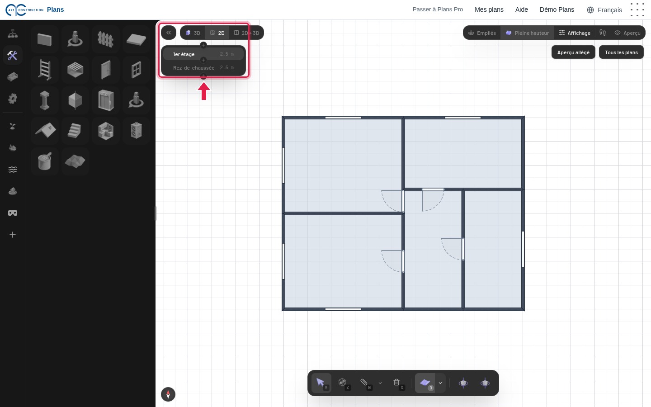Open the furniture sofa category
Viewport: 651px width, 407px height.
point(13,77)
